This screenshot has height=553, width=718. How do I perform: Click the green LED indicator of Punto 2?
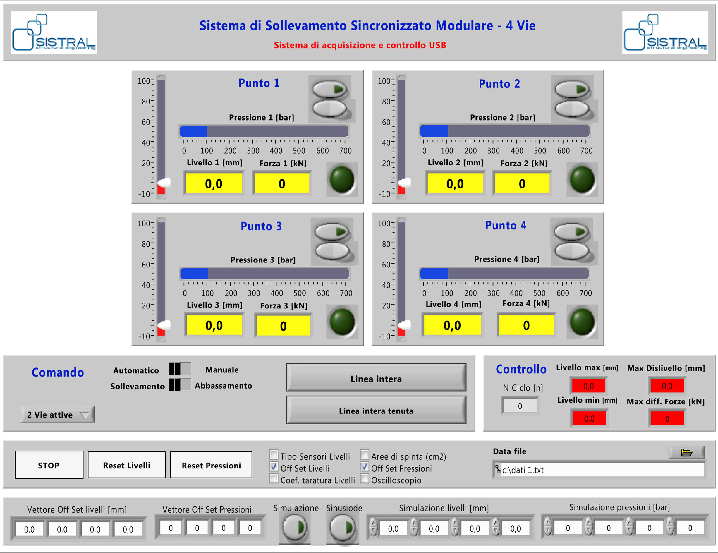point(582,180)
